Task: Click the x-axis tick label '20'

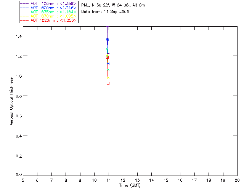Action: click(x=237, y=180)
